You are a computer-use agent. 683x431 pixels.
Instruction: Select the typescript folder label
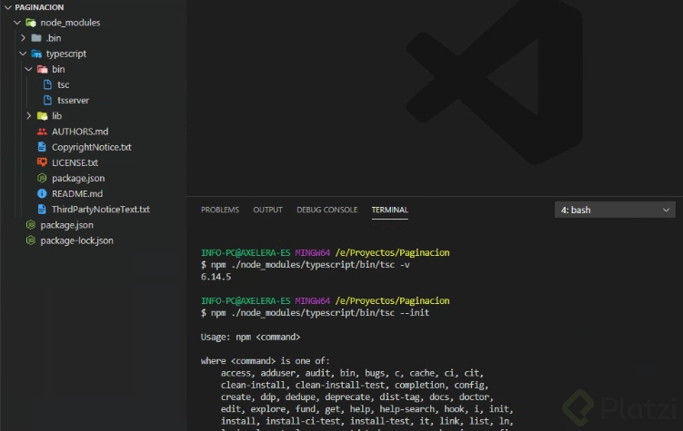66,54
